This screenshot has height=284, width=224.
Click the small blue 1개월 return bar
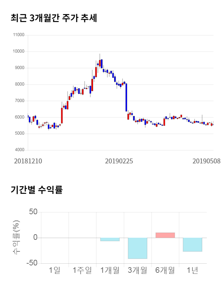(x=110, y=239)
